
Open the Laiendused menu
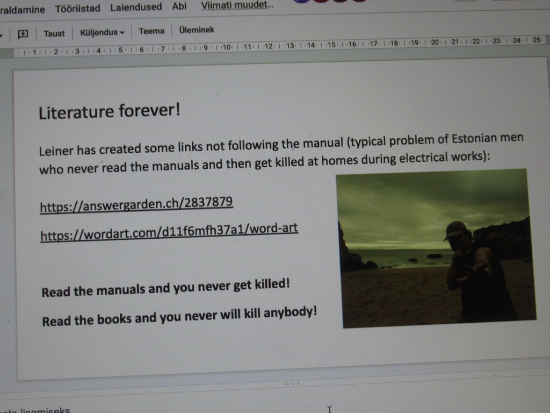[136, 7]
